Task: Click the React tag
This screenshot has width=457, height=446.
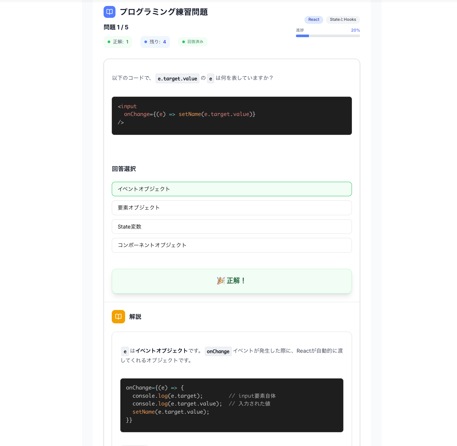Action: coord(314,20)
